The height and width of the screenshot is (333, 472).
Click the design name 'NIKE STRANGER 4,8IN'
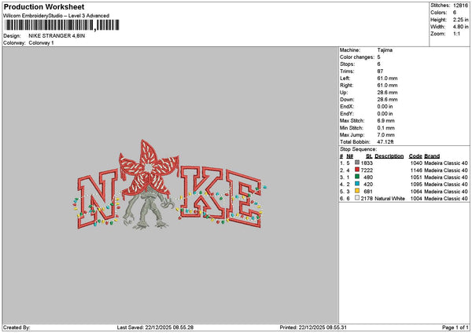point(57,36)
